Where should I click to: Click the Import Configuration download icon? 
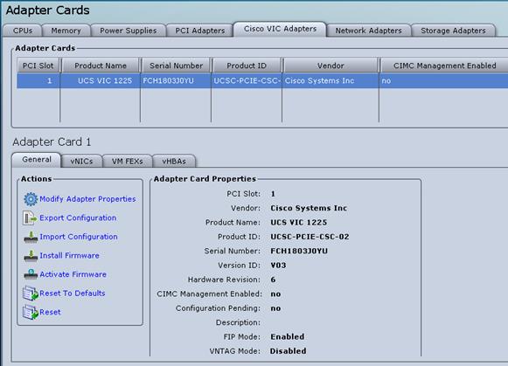[x=31, y=237]
